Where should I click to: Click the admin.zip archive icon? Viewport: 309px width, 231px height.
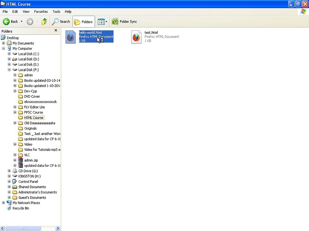[21, 160]
